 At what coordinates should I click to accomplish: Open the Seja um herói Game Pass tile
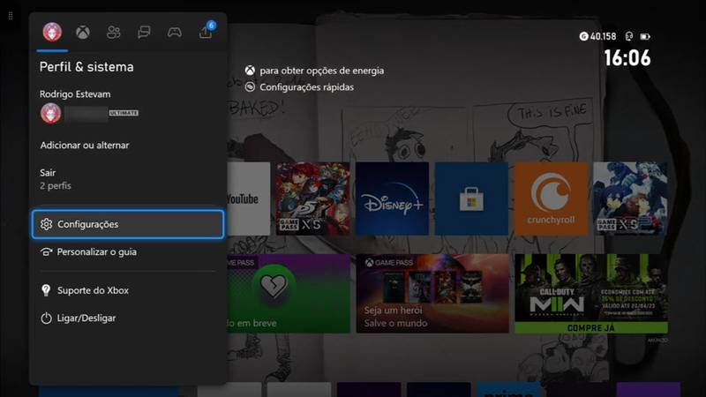(x=432, y=294)
